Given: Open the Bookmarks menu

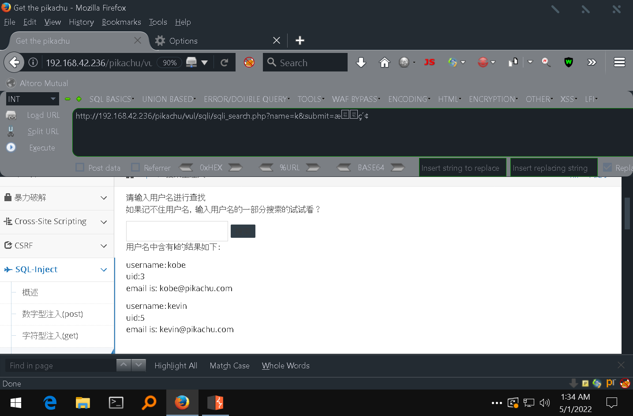Looking at the screenshot, I should [121, 22].
